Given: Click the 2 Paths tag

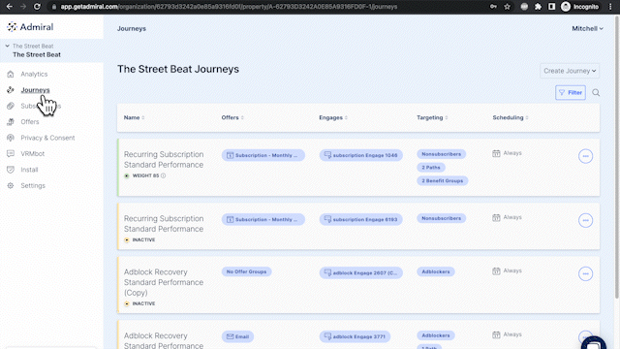Looking at the screenshot, I should click(431, 168).
